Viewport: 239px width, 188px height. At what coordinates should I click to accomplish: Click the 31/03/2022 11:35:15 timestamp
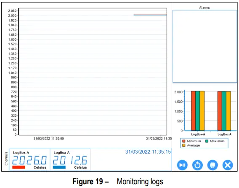point(148,152)
